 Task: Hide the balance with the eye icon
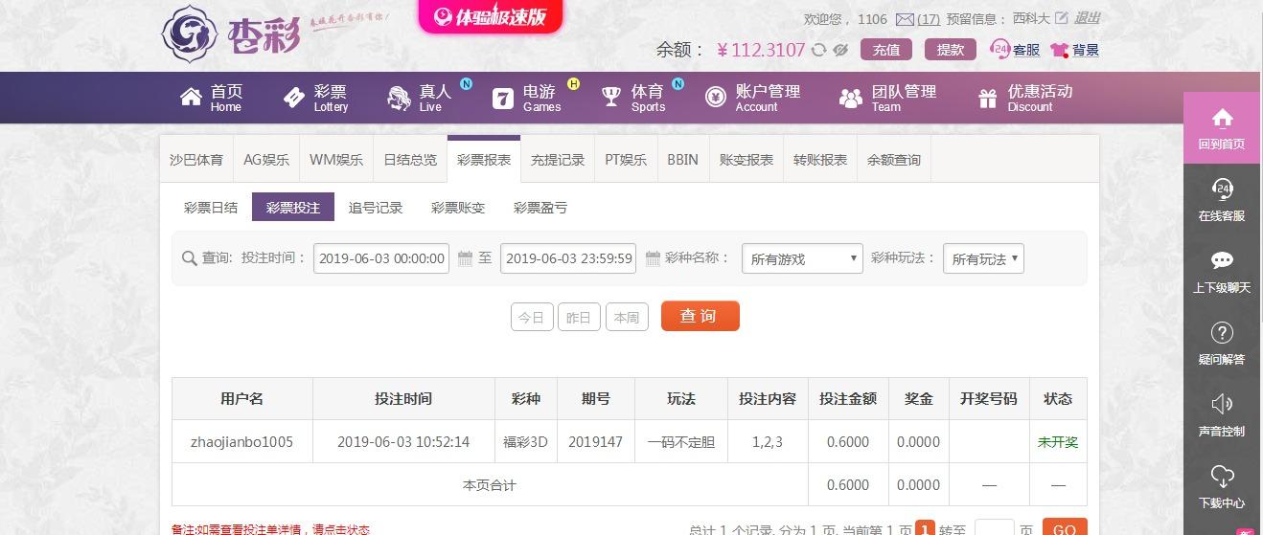841,50
